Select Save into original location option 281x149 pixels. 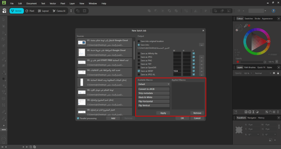(x=139, y=41)
